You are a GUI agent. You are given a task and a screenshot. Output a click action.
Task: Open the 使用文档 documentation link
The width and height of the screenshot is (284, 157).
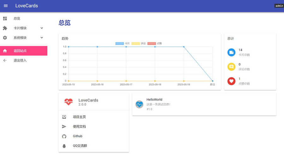(x=79, y=126)
